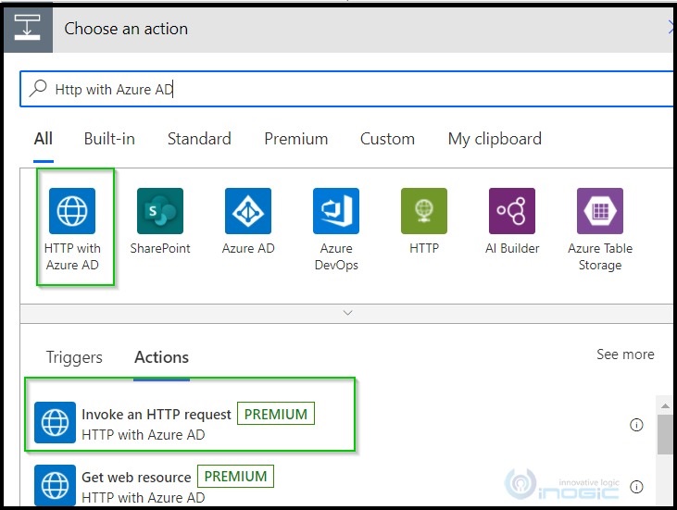This screenshot has width=677, height=510.
Task: Click the See more link
Action: [625, 355]
